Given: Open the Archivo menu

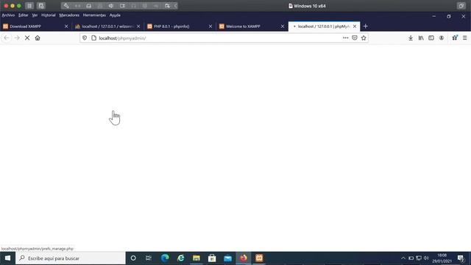Looking at the screenshot, I should [x=8, y=15].
